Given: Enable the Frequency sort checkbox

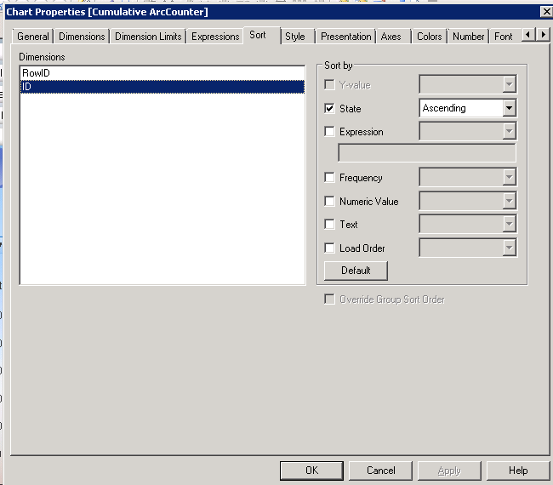Looking at the screenshot, I should tap(329, 178).
